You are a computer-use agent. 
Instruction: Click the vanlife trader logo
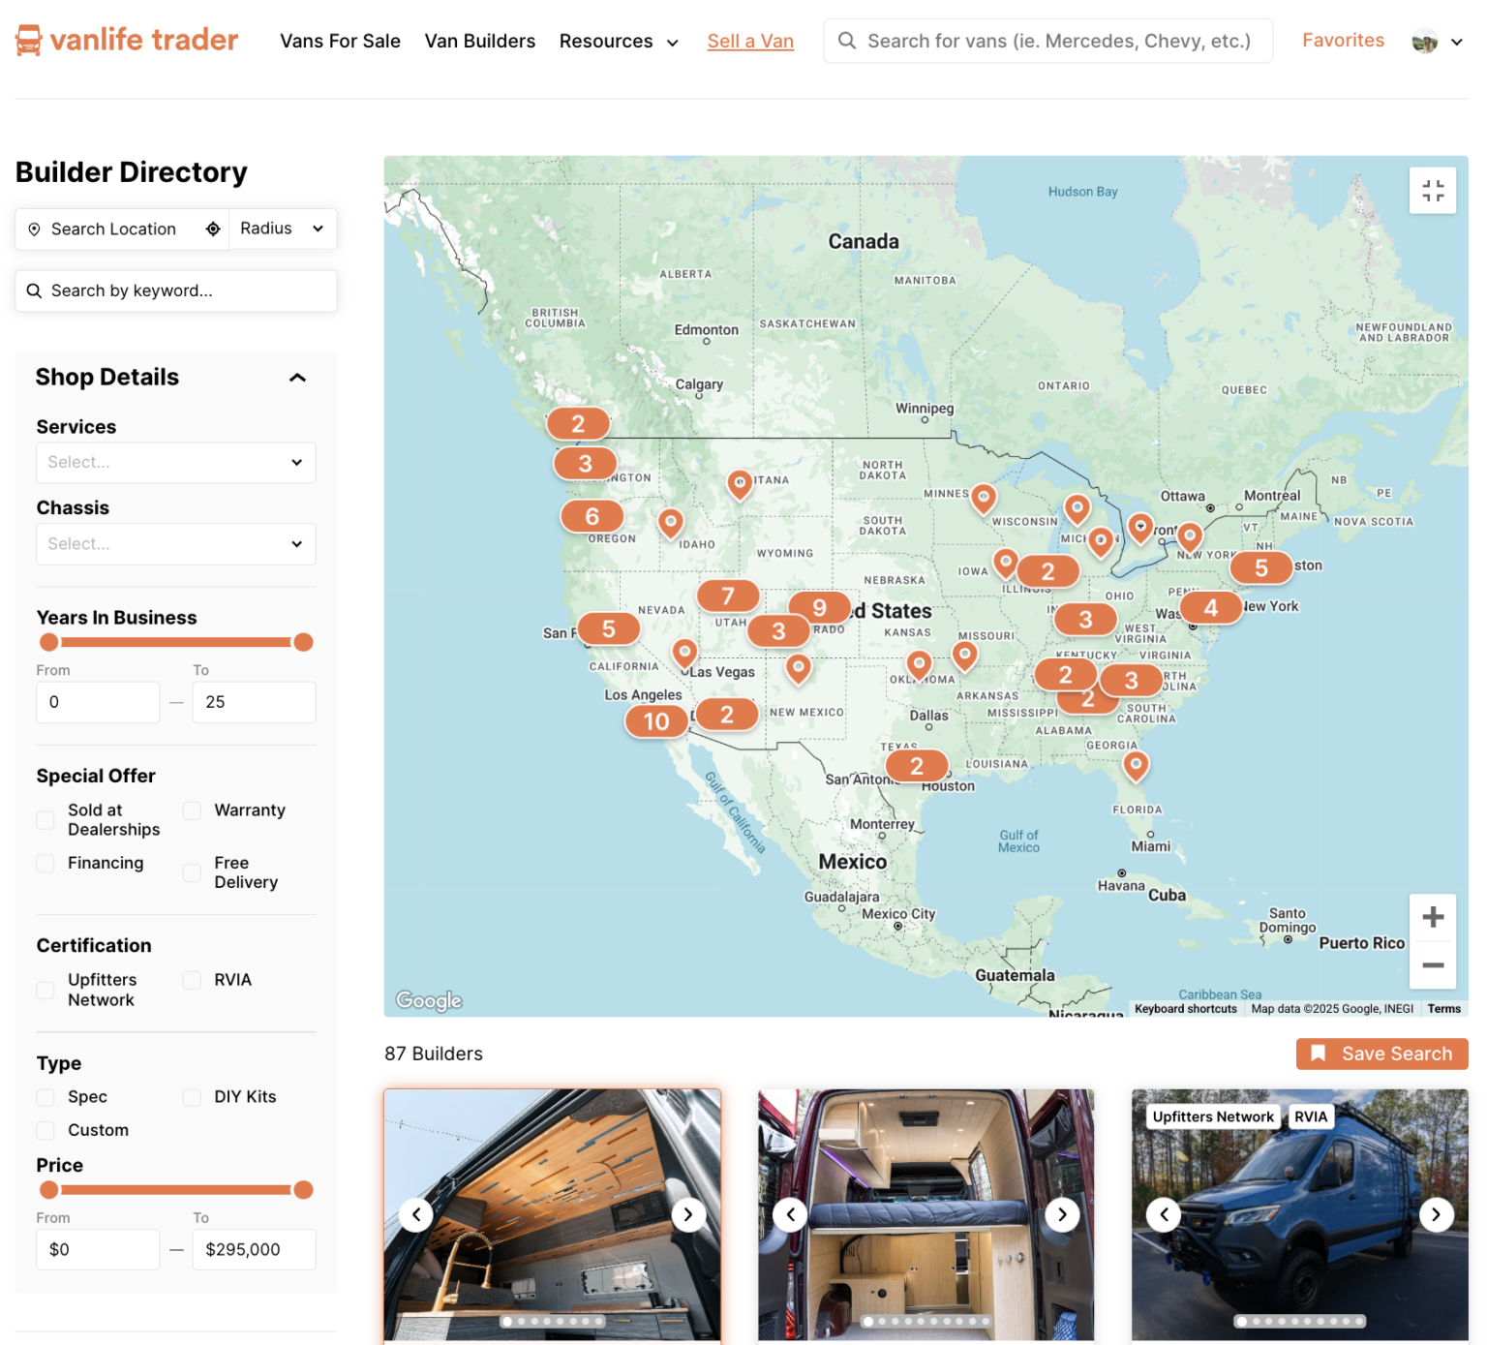pos(124,40)
